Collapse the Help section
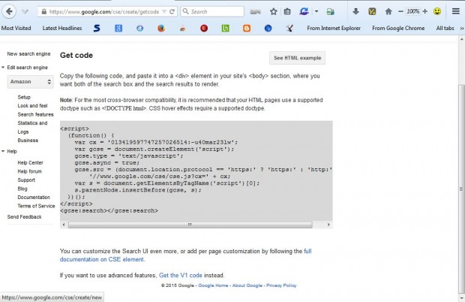This screenshot has width=465, height=302. point(3,151)
